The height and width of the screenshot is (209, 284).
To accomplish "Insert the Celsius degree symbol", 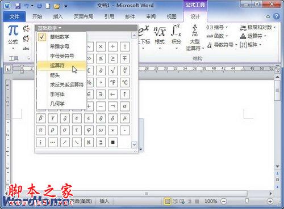I will pos(125,82).
